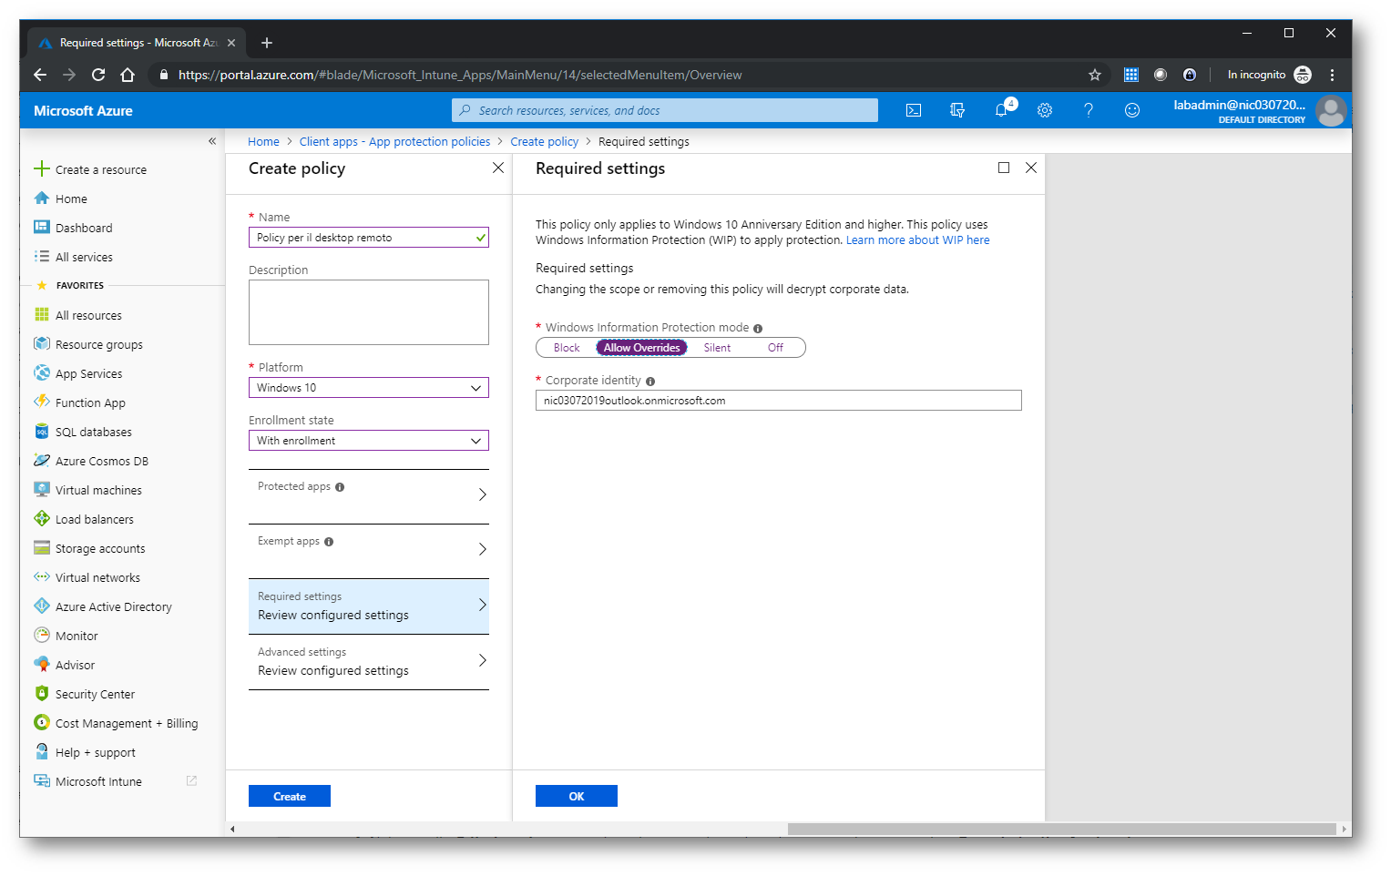Open notifications bell icon
Screen dimensions: 1391x876
[1001, 110]
